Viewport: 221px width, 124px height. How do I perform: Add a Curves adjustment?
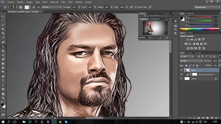tap(195, 40)
